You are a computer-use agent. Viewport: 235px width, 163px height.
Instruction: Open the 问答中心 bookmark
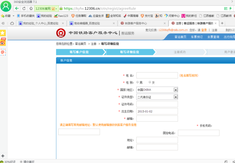coord(172,16)
